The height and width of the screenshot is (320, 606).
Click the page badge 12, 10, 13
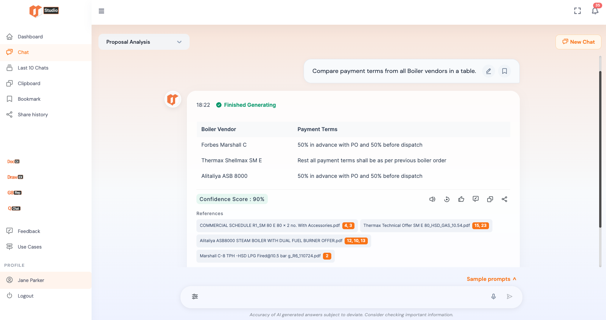pyautogui.click(x=356, y=241)
